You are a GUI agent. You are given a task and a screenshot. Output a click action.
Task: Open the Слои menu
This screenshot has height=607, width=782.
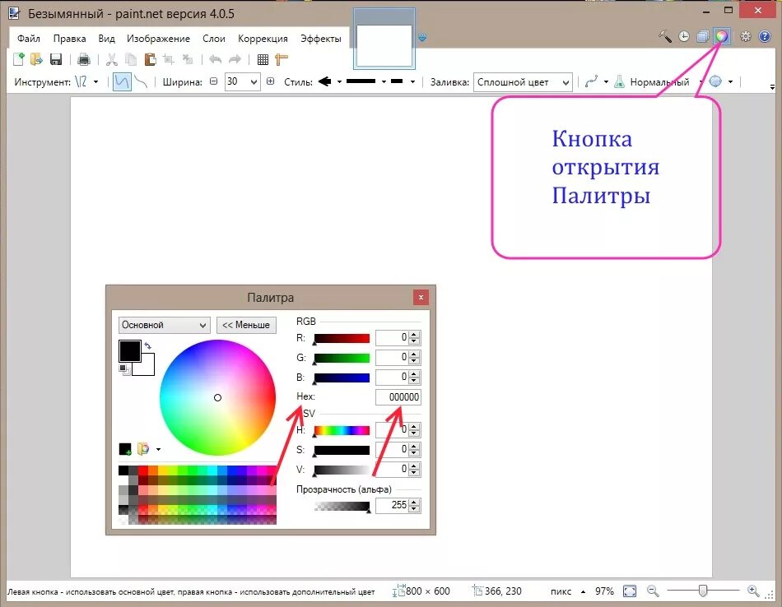[x=213, y=39]
